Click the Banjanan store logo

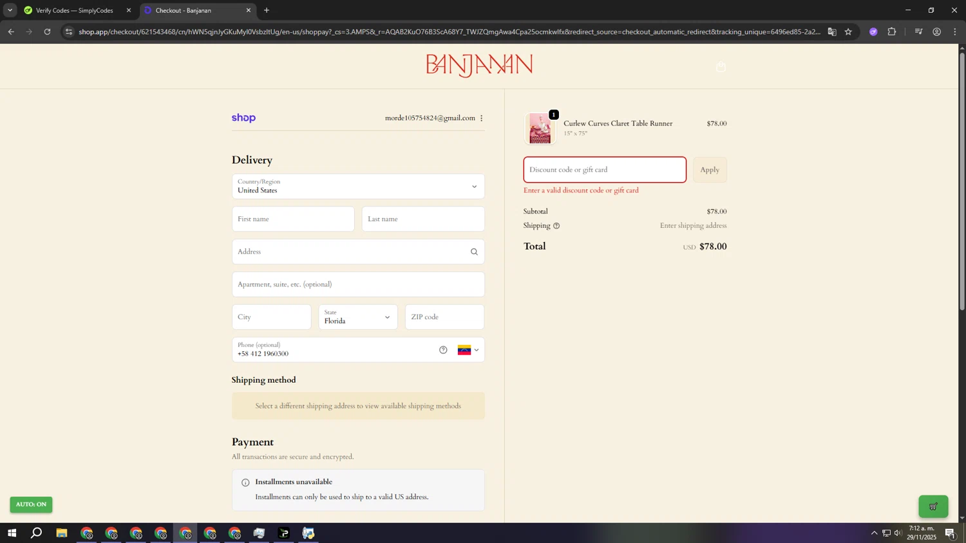pos(479,65)
